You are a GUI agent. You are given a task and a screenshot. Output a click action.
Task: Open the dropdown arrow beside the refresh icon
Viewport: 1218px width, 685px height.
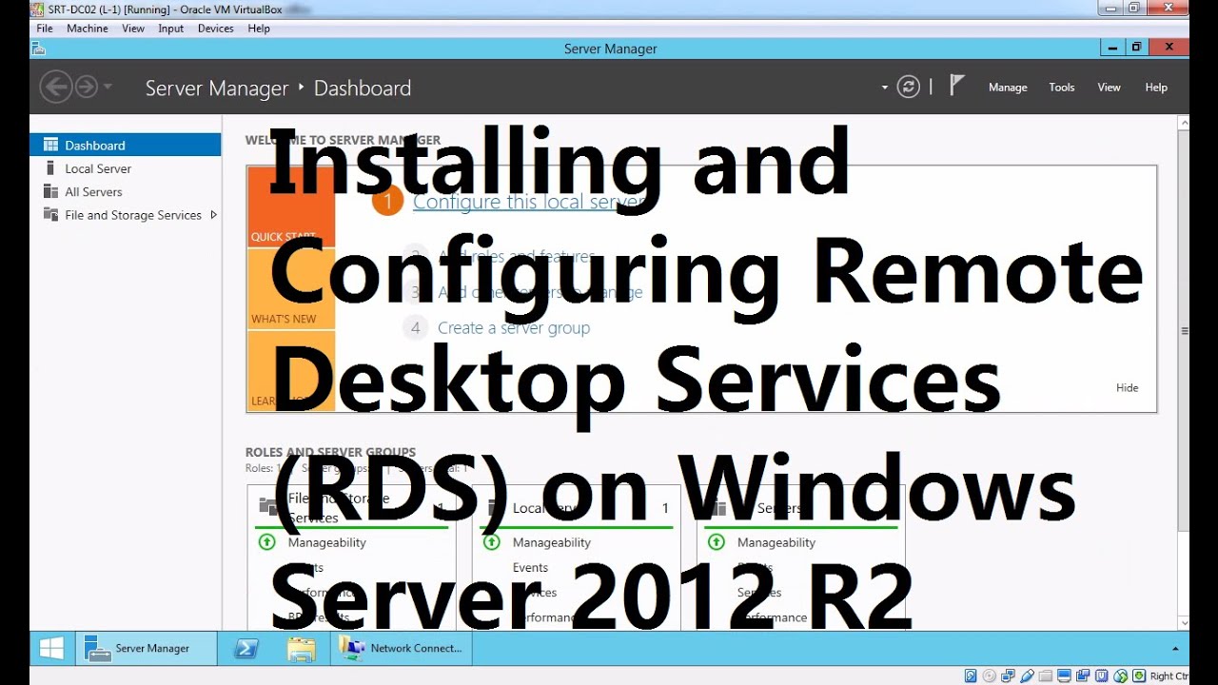[885, 88]
